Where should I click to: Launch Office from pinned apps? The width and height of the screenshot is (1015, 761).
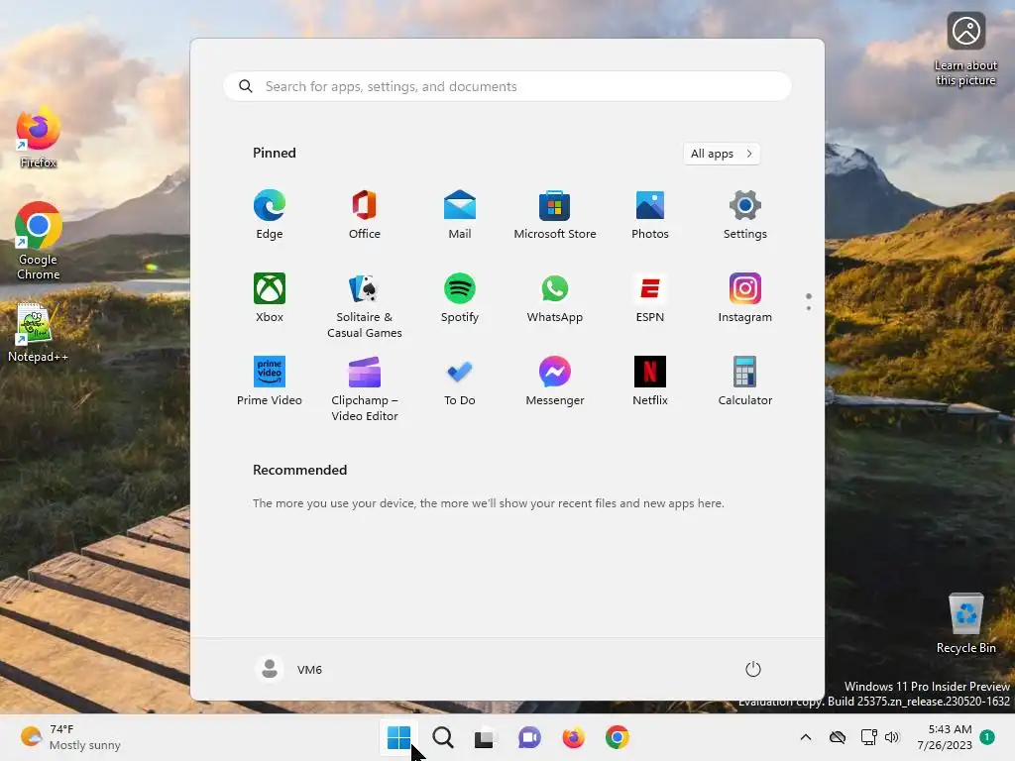365,215
